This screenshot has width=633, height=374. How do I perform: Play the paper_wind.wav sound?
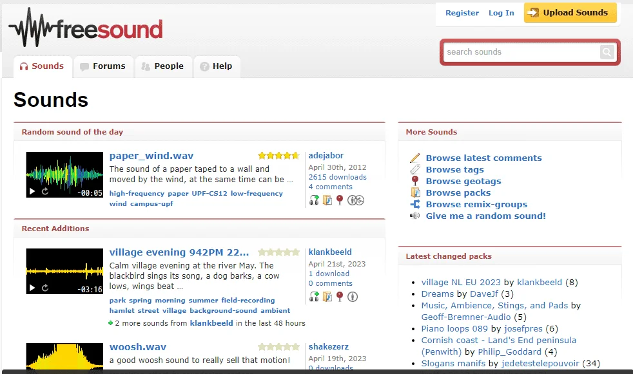(x=32, y=191)
